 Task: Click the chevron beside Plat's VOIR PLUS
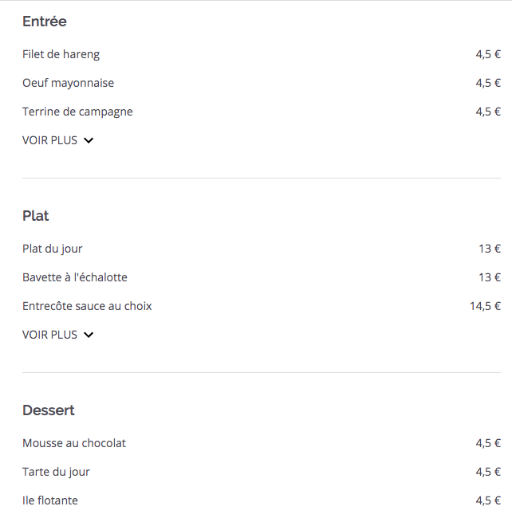[x=89, y=336]
